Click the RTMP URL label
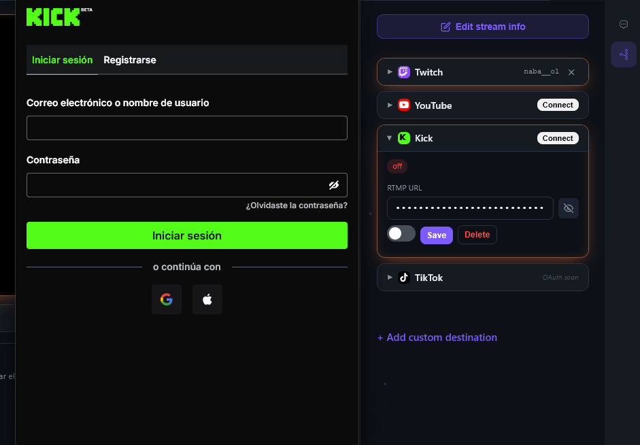The image size is (640, 445). click(405, 188)
